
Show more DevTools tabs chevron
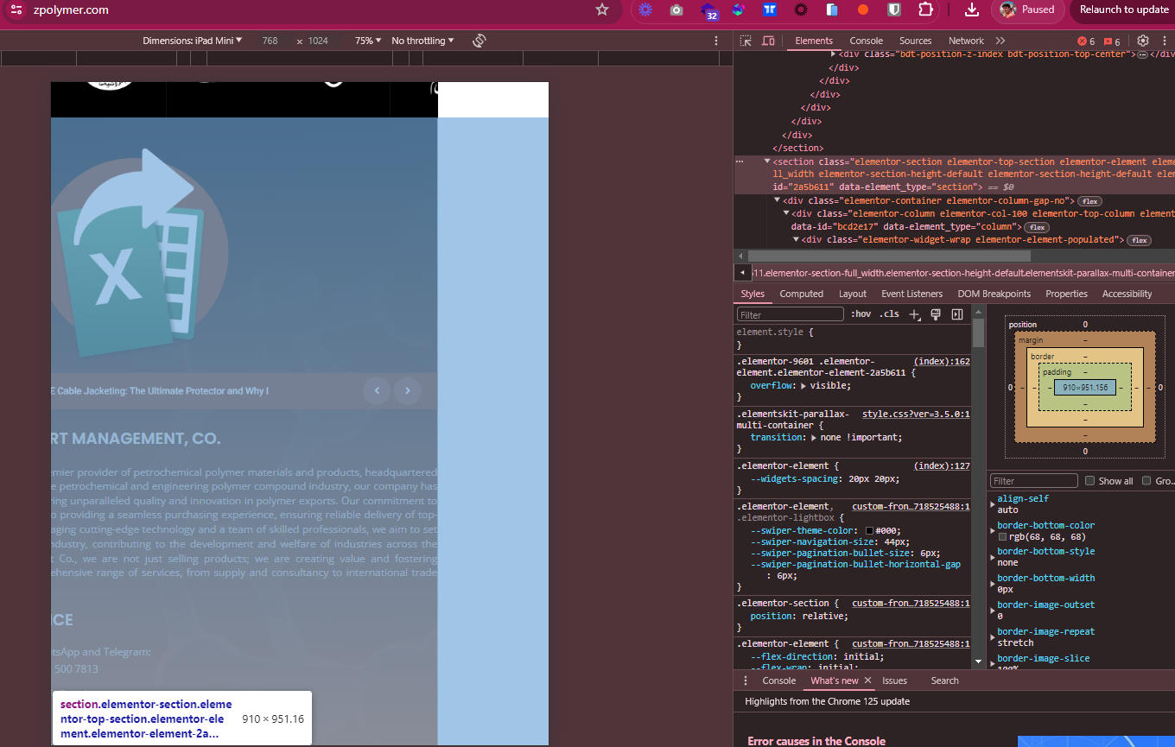[x=1000, y=41]
